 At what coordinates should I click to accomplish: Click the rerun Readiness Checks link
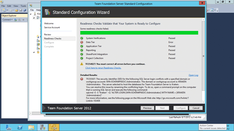point(103,68)
